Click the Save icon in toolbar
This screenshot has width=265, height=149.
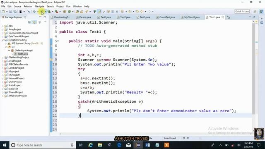tap(10, 12)
